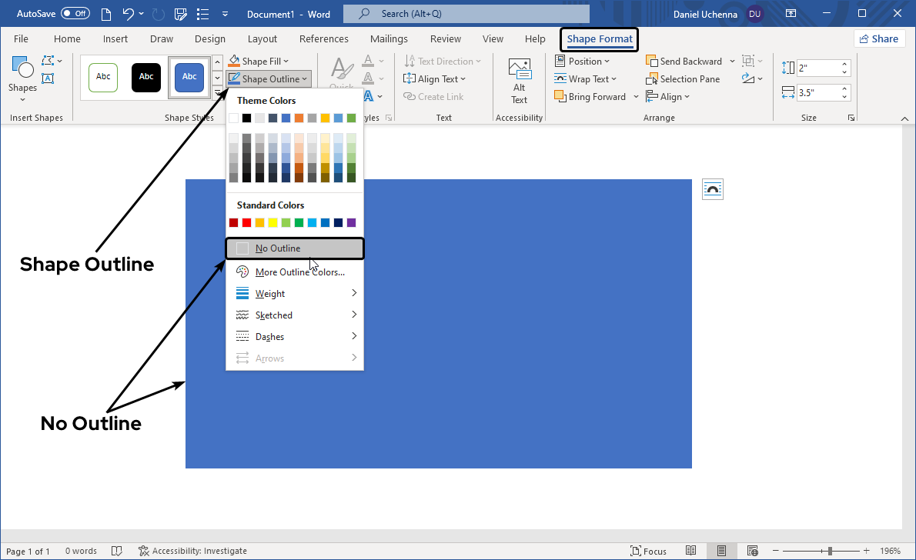Click the Alt Text icon
Image resolution: width=916 pixels, height=560 pixels.
pos(520,69)
